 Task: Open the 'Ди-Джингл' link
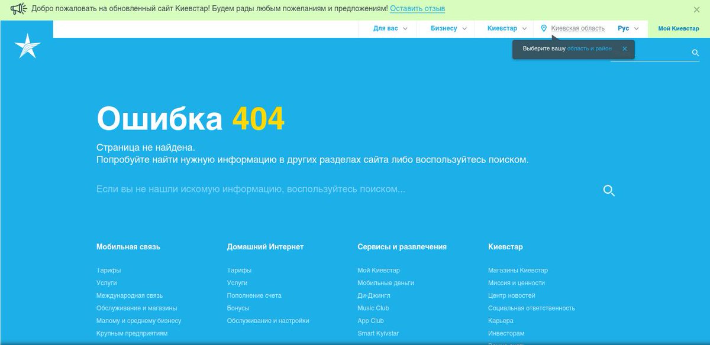tap(374, 295)
